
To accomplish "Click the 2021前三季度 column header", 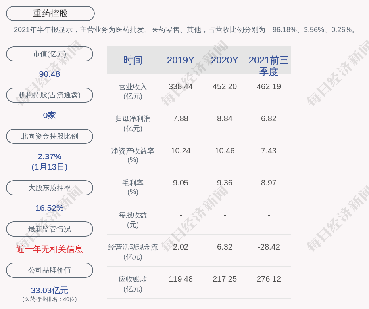I will tap(269, 66).
